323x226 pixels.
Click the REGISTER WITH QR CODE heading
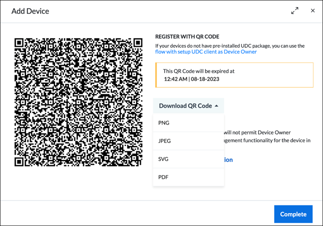pyautogui.click(x=187, y=37)
